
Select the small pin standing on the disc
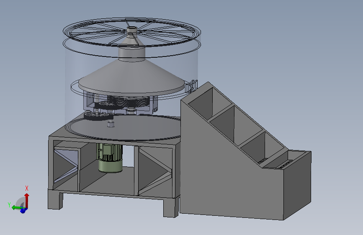(x=111, y=124)
